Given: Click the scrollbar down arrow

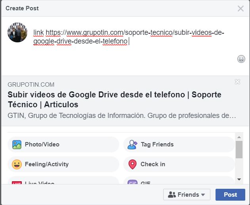Looking at the screenshot, I should pyautogui.click(x=239, y=179).
